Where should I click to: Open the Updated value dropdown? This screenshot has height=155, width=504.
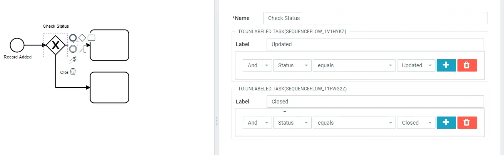(x=416, y=65)
